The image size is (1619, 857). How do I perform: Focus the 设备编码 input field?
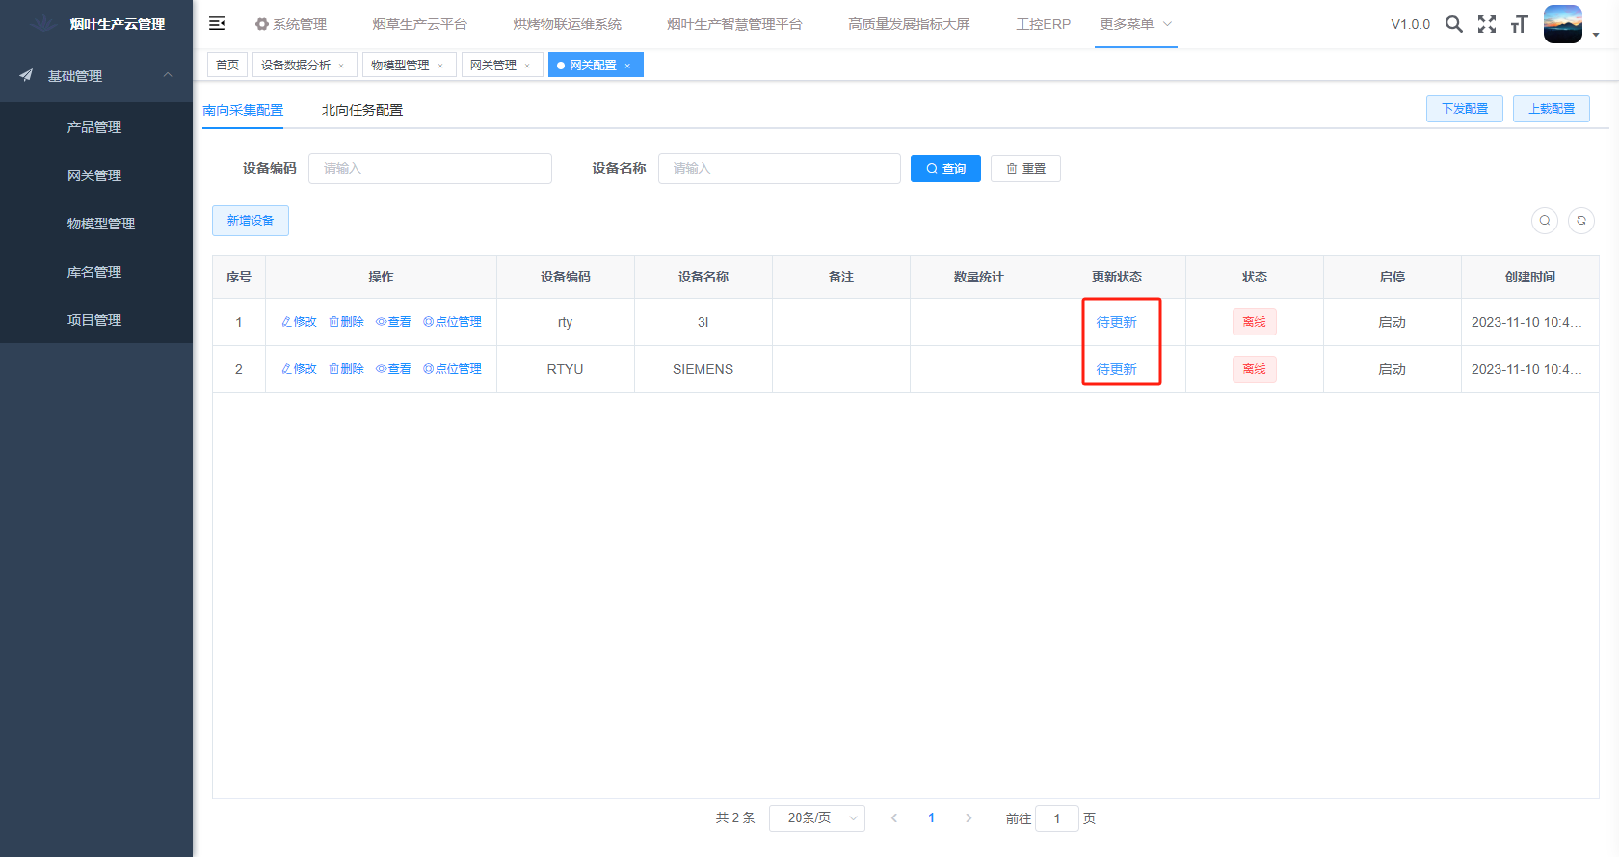(430, 169)
